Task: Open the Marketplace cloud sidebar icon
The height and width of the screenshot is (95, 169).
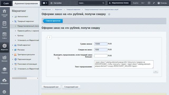Action: tap(4, 80)
